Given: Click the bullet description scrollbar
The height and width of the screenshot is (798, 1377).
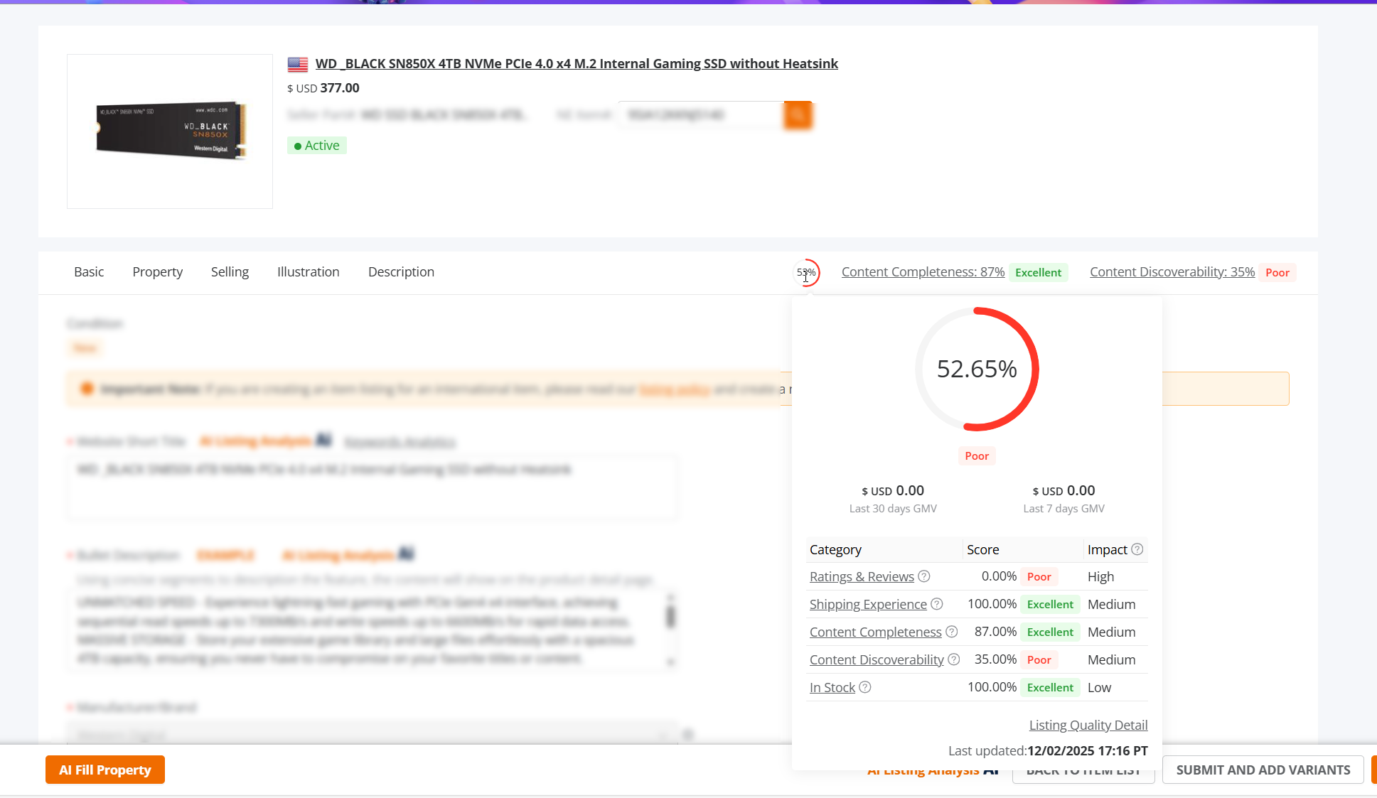Looking at the screenshot, I should point(670,615).
